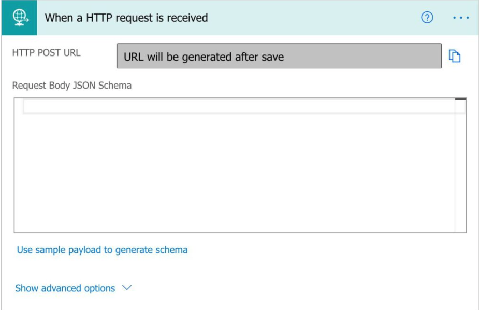
Task: Use sample payload to generate schema
Action: pyautogui.click(x=102, y=250)
